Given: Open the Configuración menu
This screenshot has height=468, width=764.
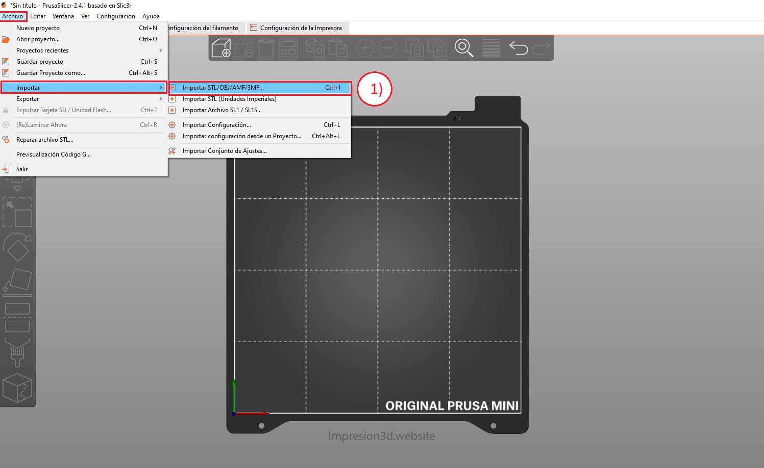Looking at the screenshot, I should point(116,16).
